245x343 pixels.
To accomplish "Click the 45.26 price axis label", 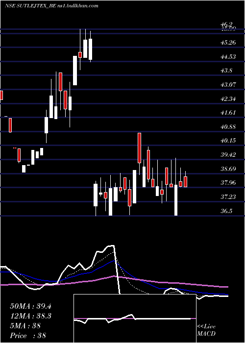I will point(228,42).
